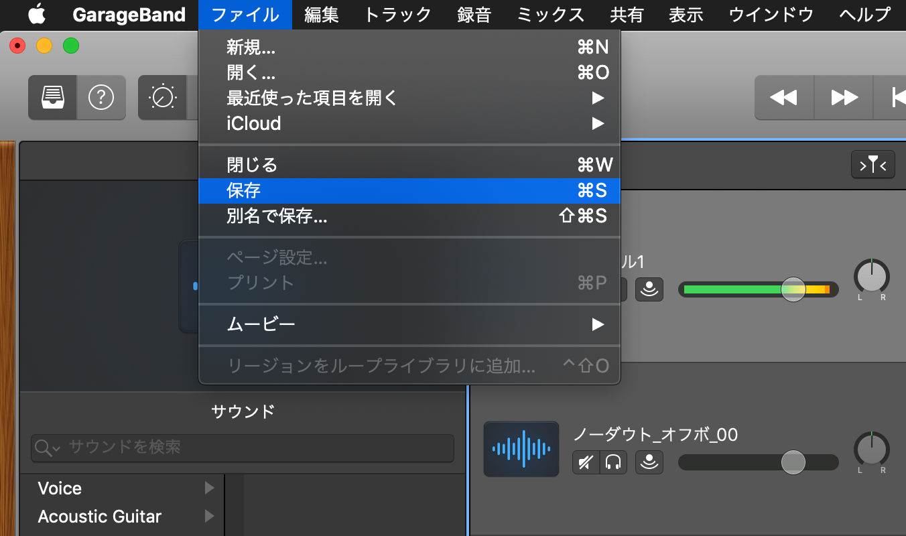The image size is (906, 536).
Task: Open the 録音 menu
Action: click(474, 15)
